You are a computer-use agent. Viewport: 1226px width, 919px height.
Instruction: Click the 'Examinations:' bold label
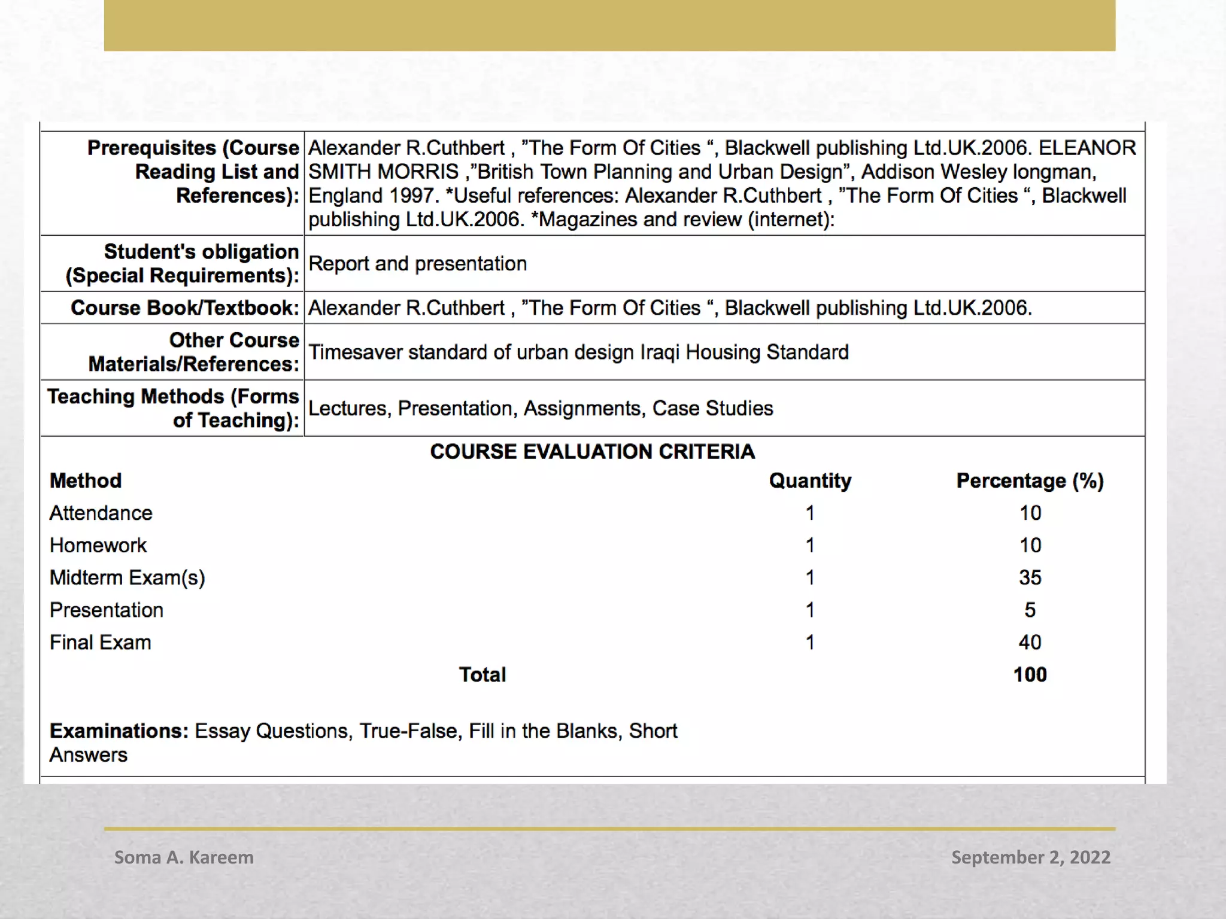click(119, 731)
